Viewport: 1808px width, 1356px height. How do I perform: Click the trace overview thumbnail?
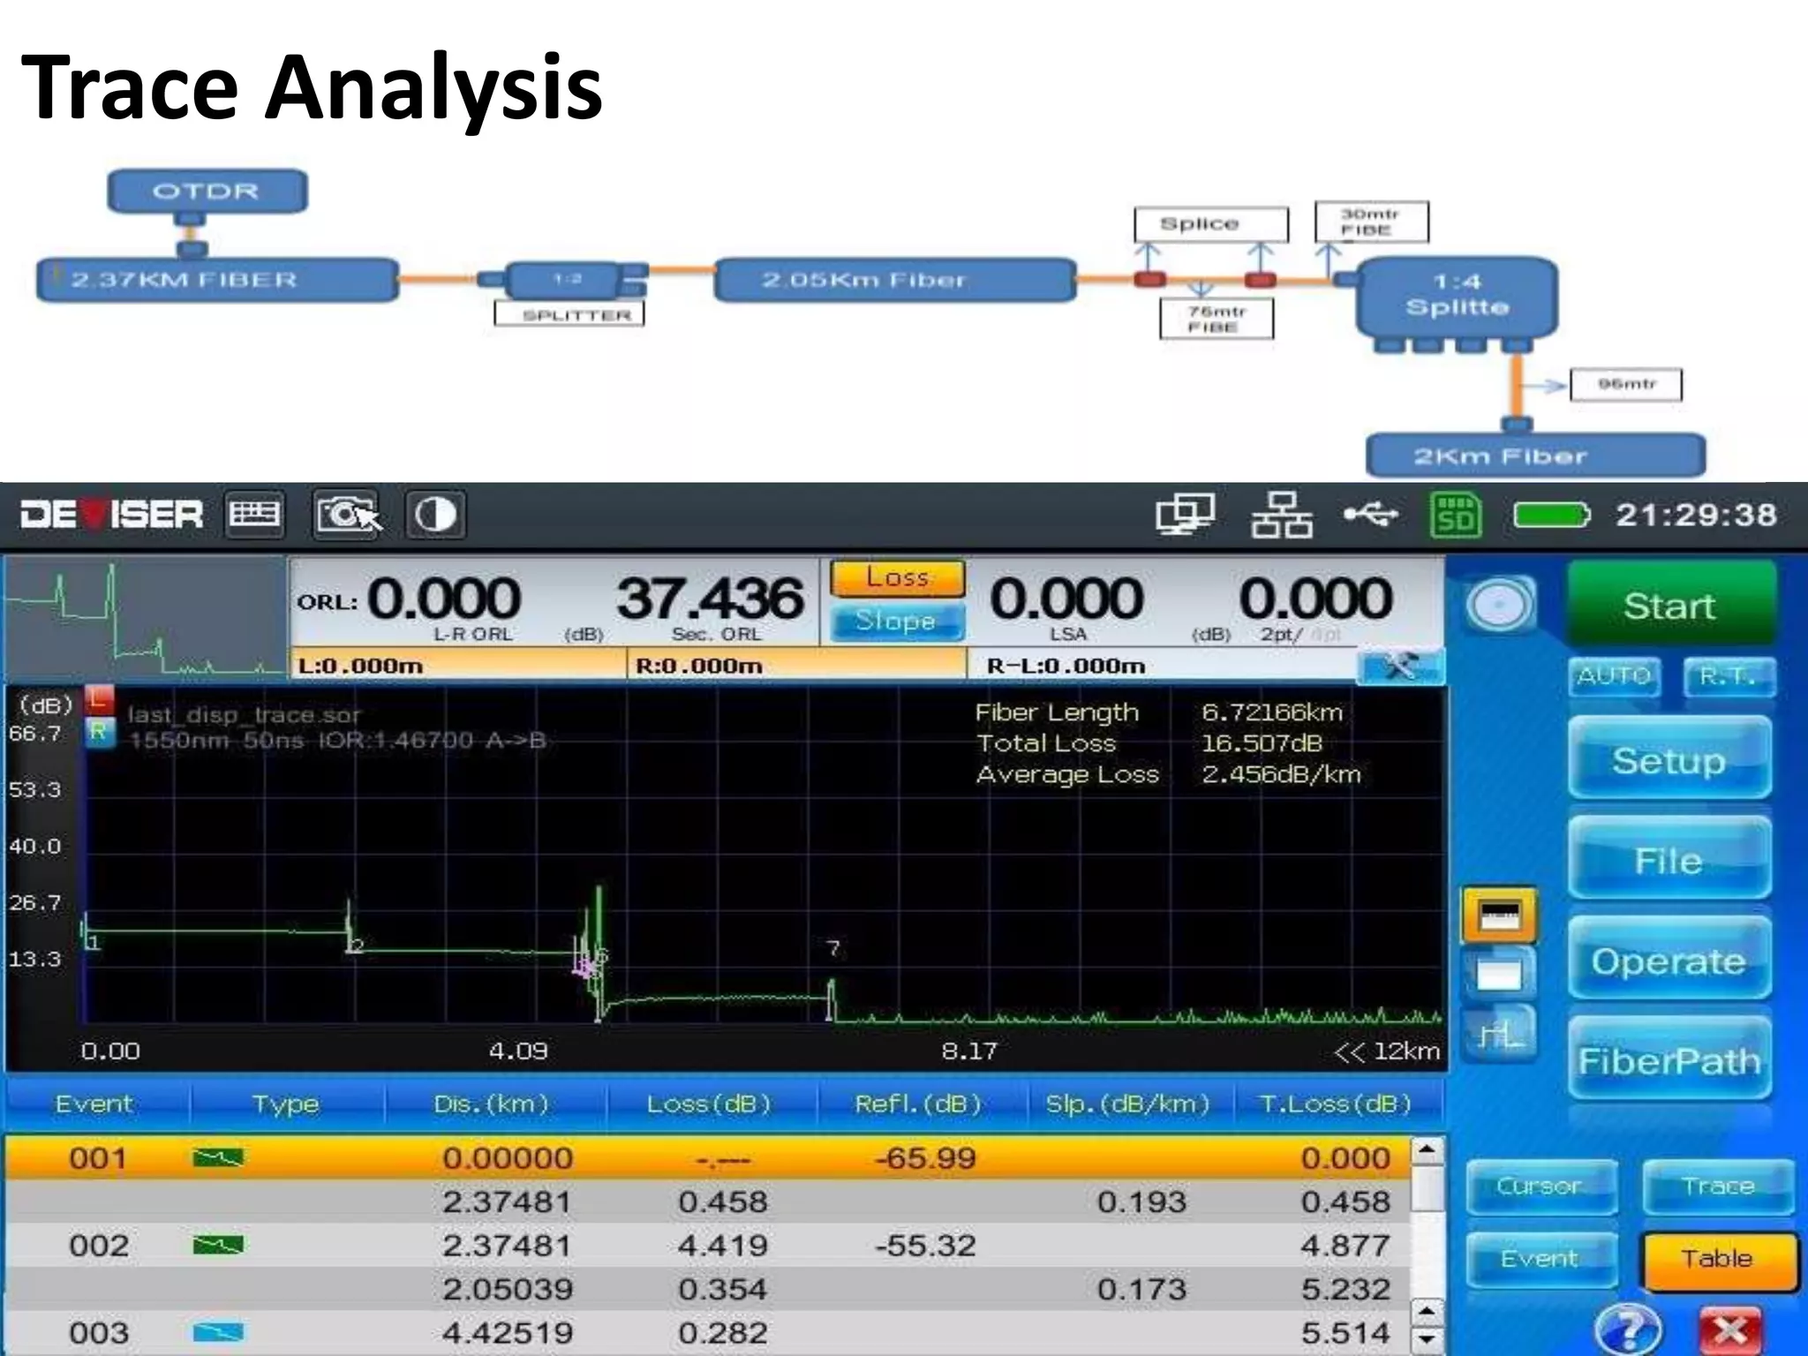click(x=146, y=618)
